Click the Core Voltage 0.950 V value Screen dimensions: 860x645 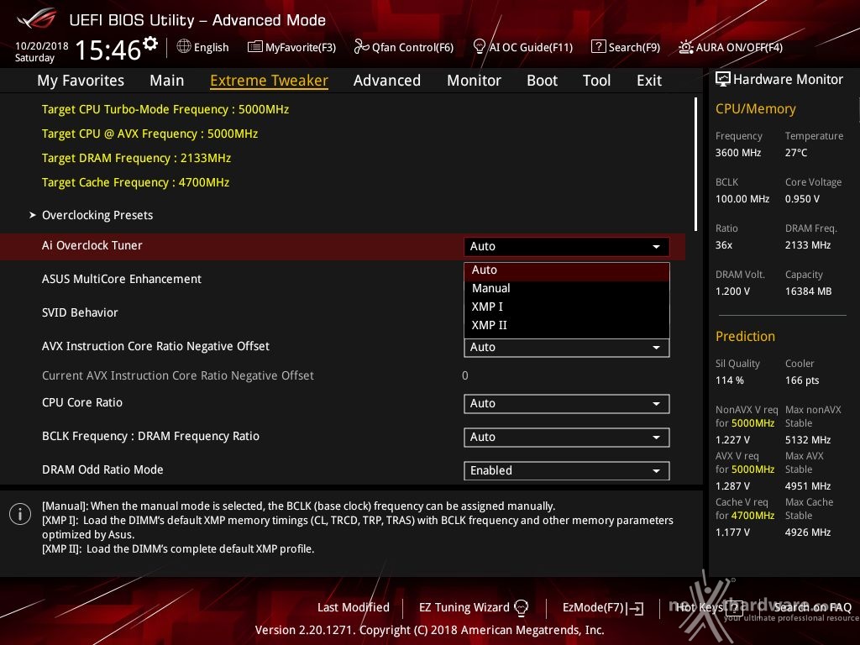pyautogui.click(x=802, y=199)
